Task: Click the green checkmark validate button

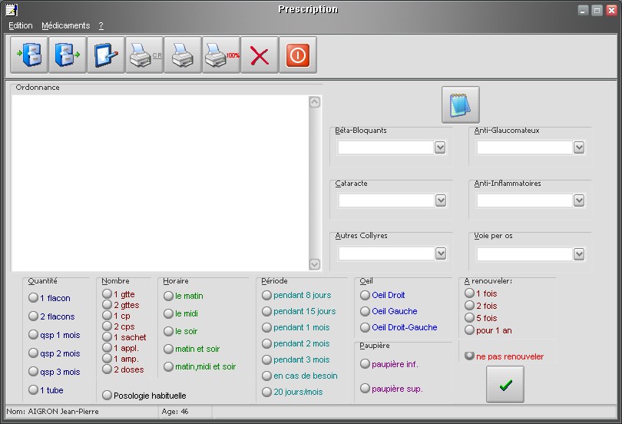Action: pos(505,384)
